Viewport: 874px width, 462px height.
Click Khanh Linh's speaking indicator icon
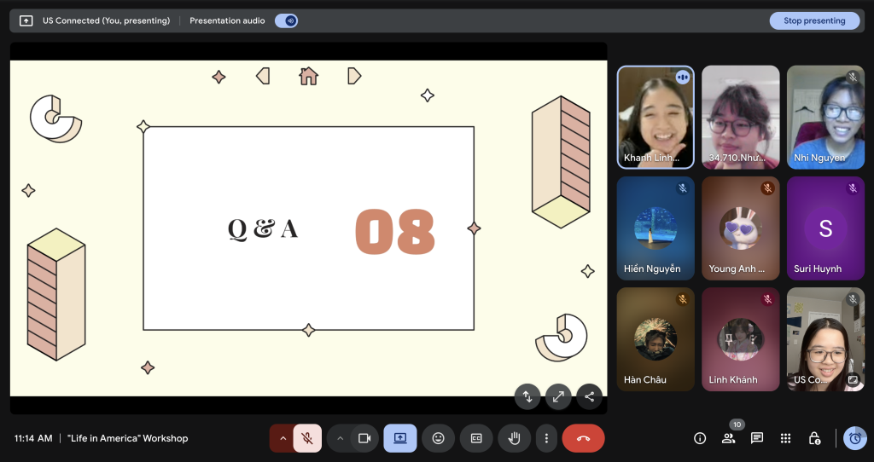(682, 78)
